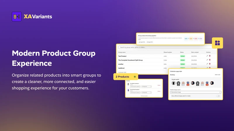The image size is (234, 131).
Task: Click the Import CSV button
Action: (142, 42)
